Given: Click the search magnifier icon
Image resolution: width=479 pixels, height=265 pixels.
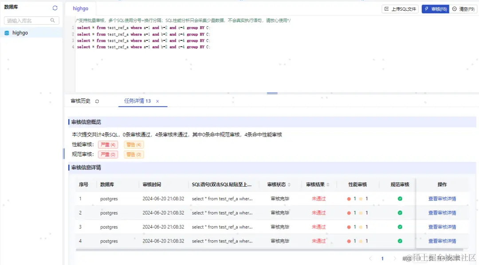Looking at the screenshot, I should 52,20.
